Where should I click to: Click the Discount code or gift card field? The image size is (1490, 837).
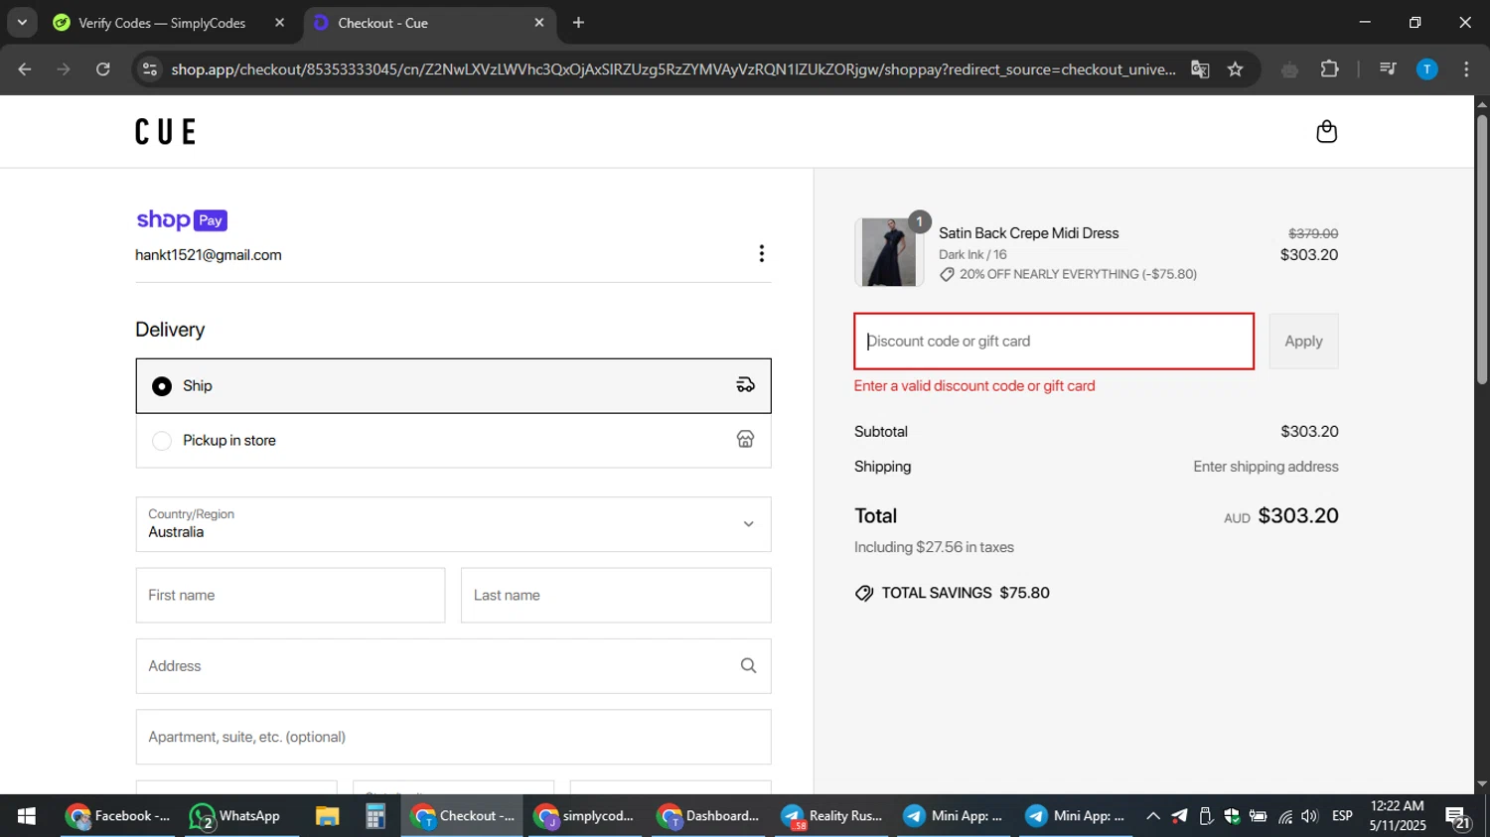[1054, 342]
